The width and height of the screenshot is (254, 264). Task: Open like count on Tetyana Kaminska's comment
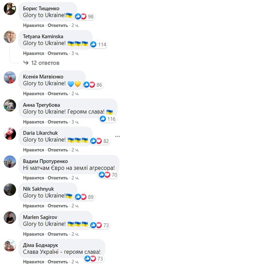coord(98,45)
